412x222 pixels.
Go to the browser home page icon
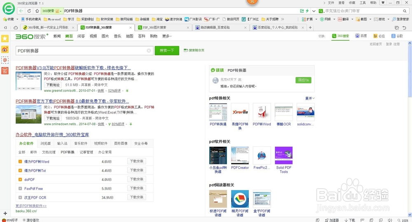pos(37,11)
